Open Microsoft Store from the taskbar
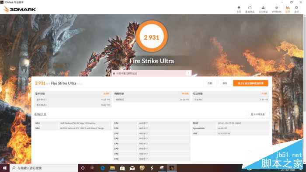This screenshot has height=172, width=306. pyautogui.click(x=122, y=168)
